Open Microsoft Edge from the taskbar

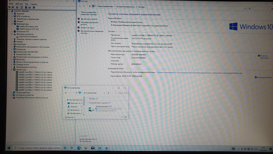[79, 148]
